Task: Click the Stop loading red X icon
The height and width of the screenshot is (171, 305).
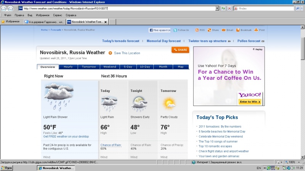Action: click(229, 8)
